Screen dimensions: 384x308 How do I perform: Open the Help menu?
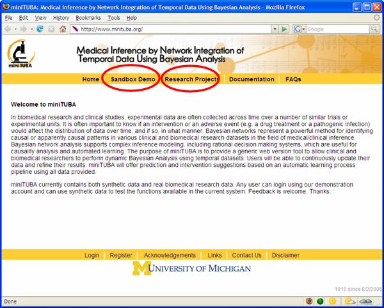131,18
